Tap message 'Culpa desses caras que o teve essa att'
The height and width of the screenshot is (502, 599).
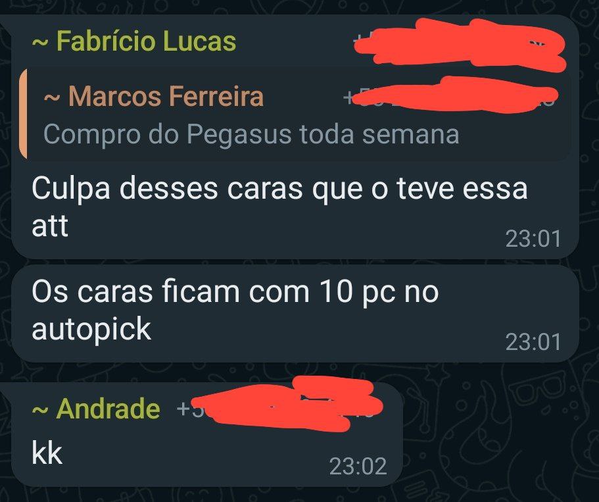pyautogui.click(x=279, y=207)
